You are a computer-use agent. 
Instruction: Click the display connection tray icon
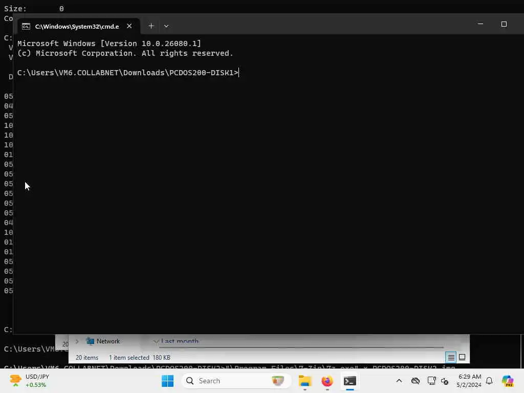click(x=431, y=381)
